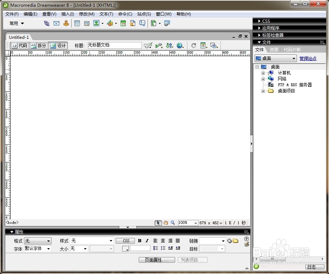Click the 日志 button
Screen dimensions: 329x274
pos(315,267)
